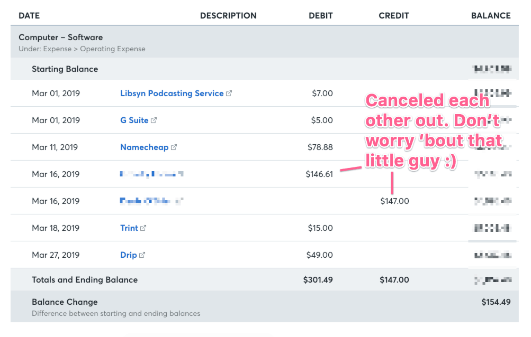Select the DESCRIPTION column header

click(228, 15)
